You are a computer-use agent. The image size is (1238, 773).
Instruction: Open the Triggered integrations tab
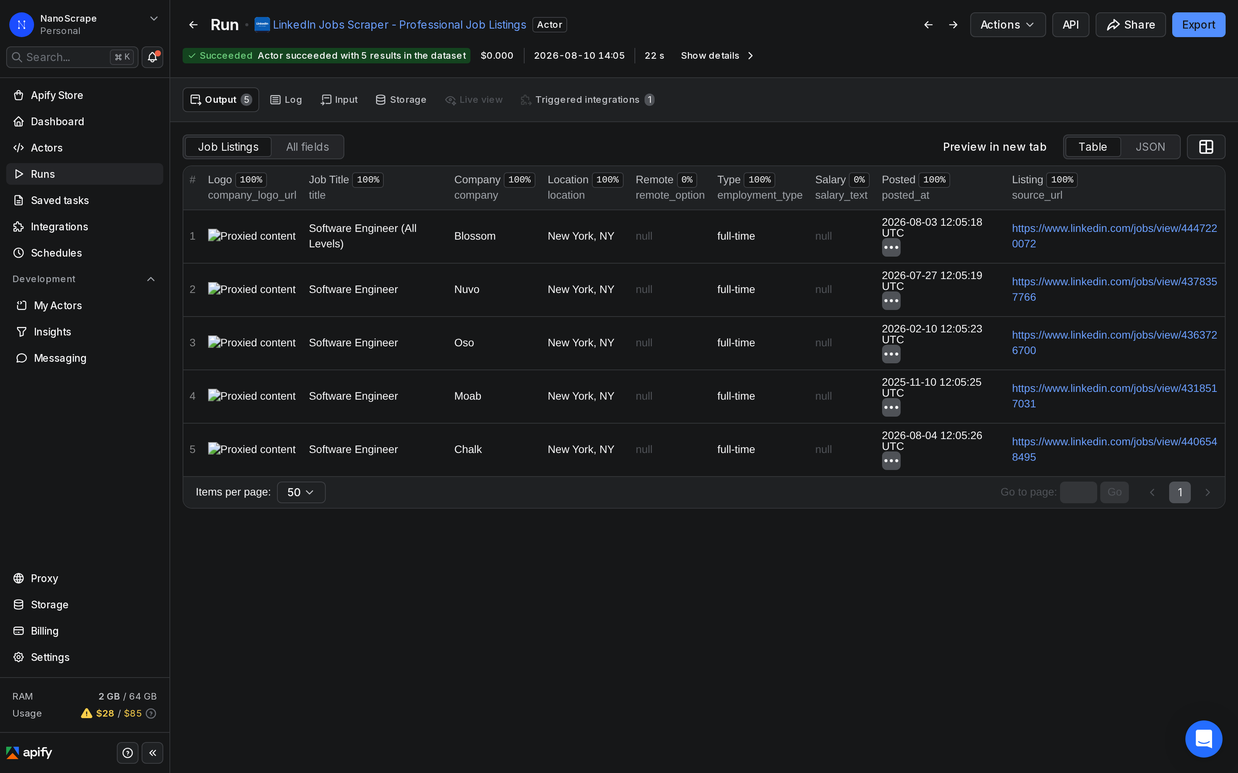click(x=587, y=100)
